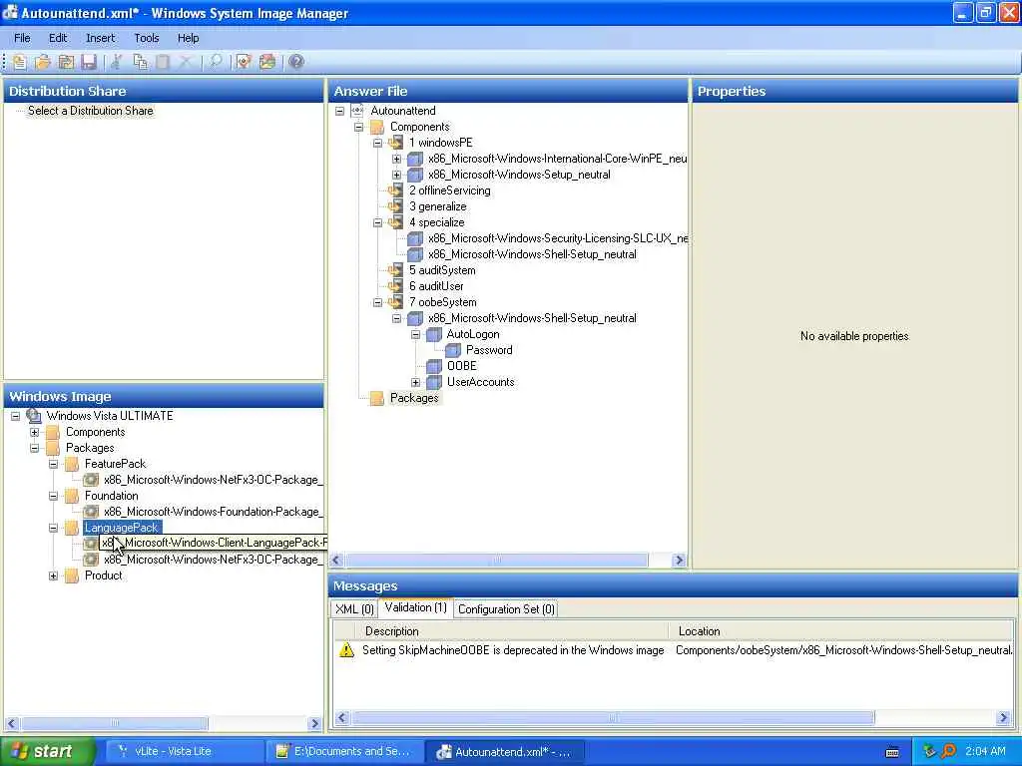Click the OOBE component icon
Screen dimensions: 1022x766
tap(434, 366)
